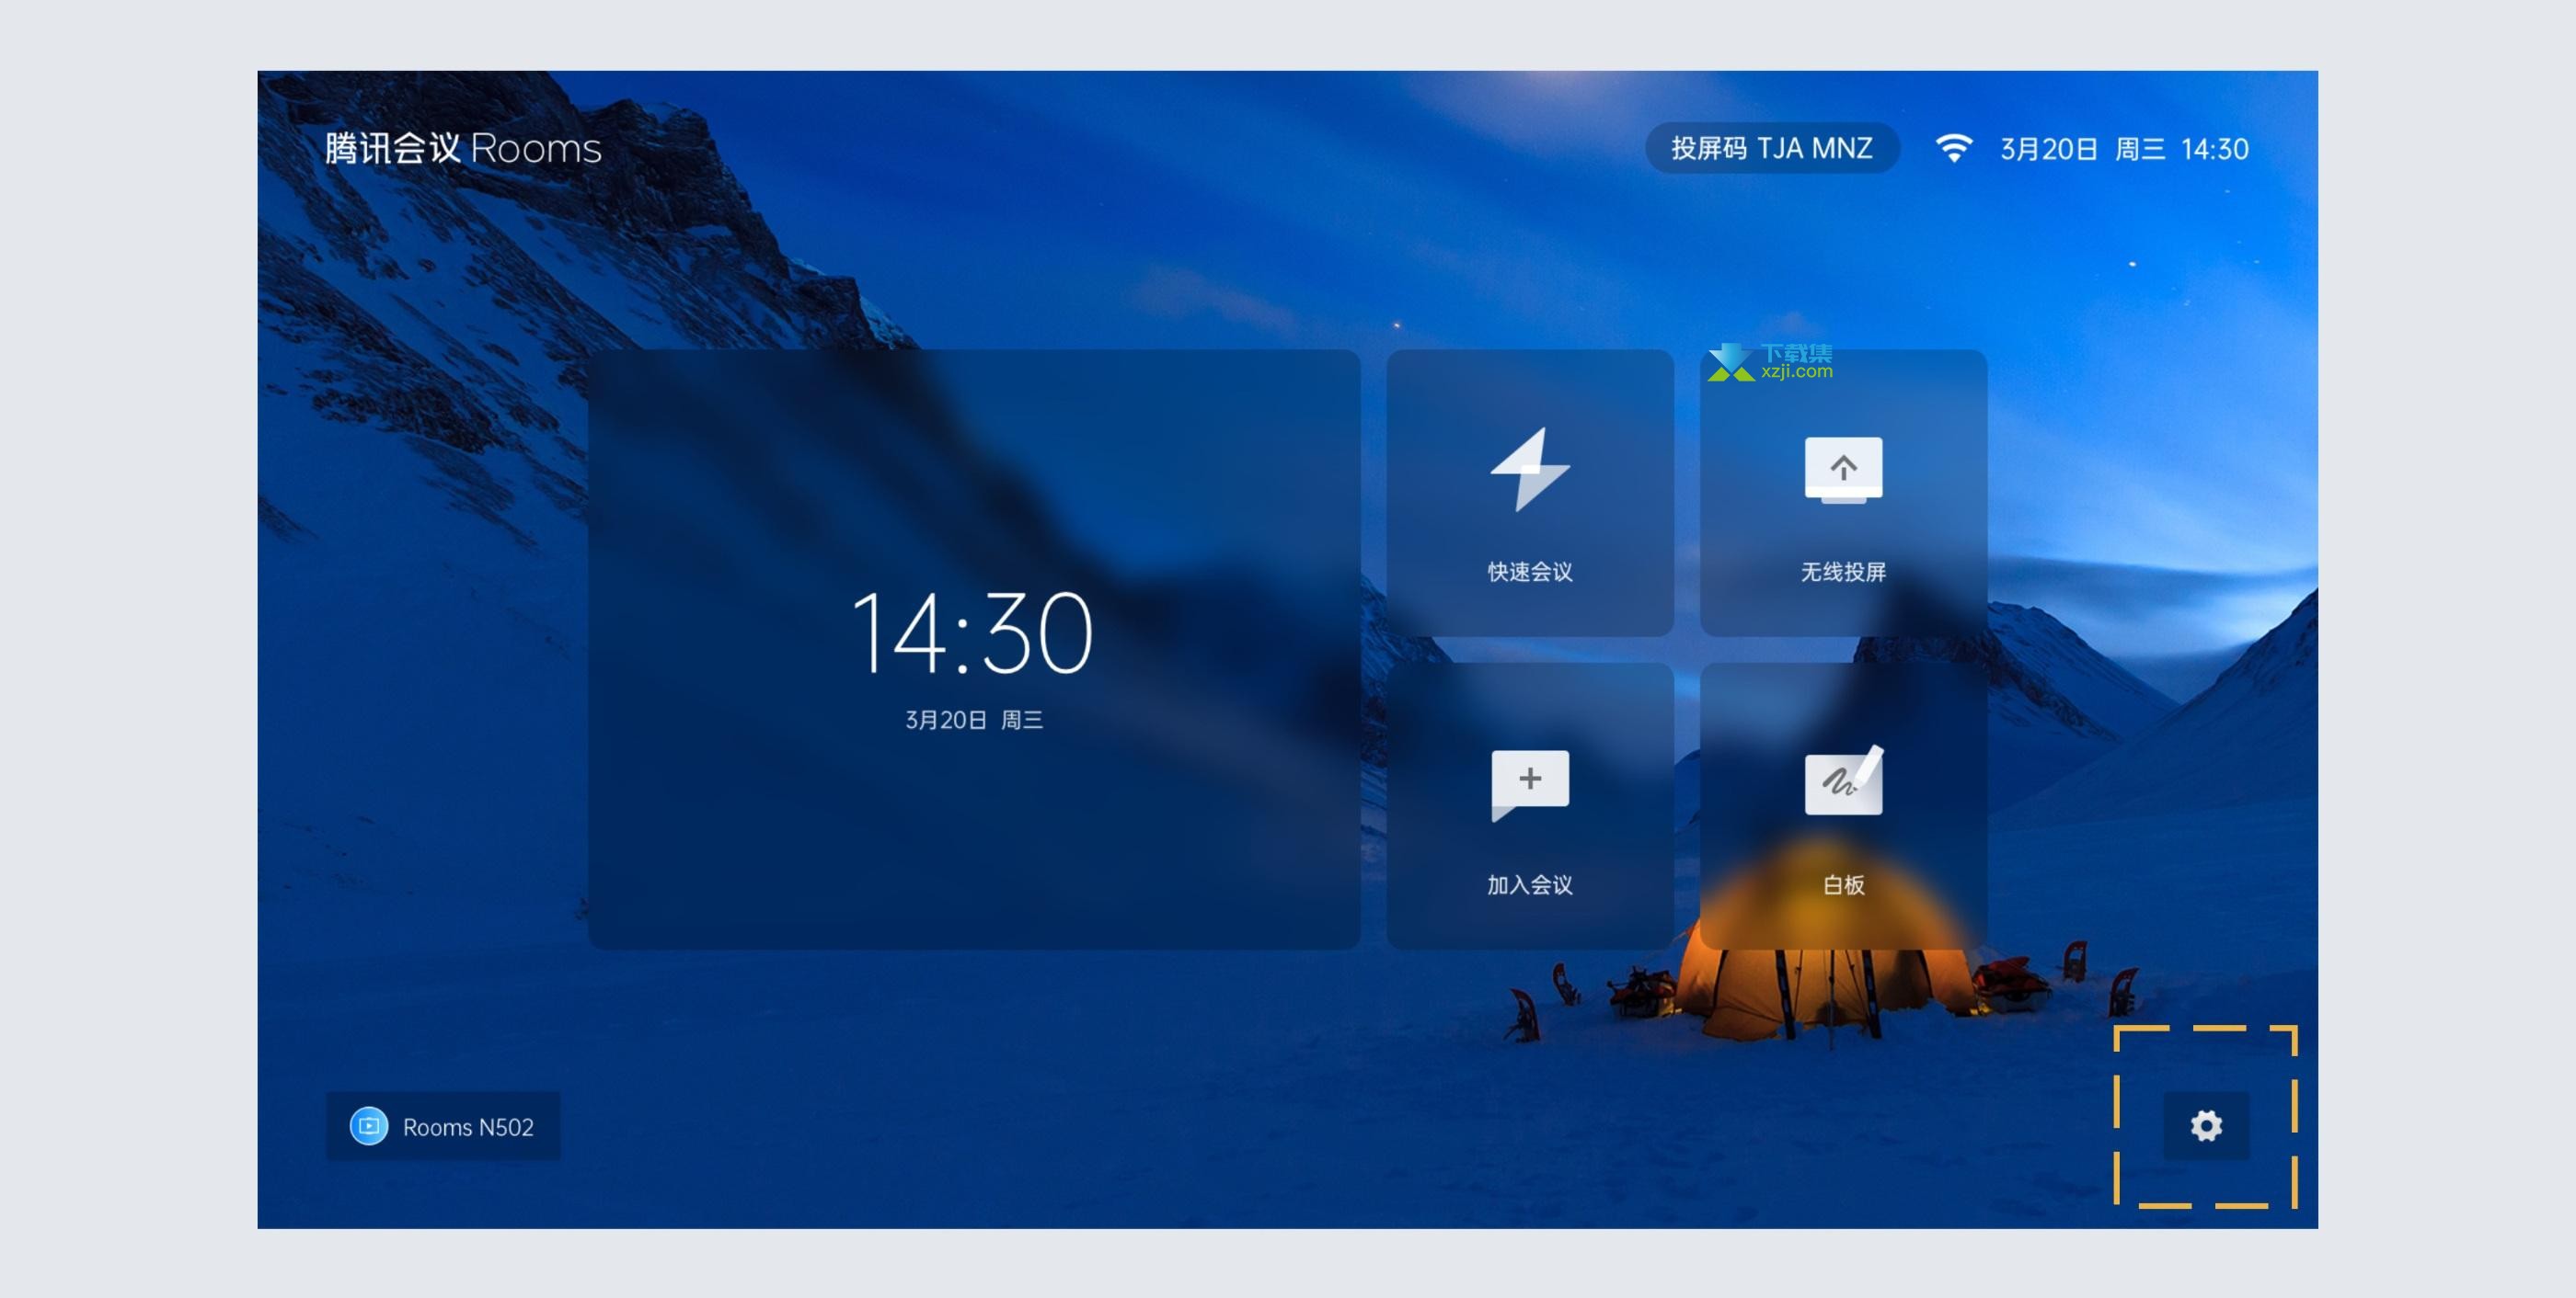Click the Rooms N502 room label
2576x1298 pixels.
click(443, 1126)
